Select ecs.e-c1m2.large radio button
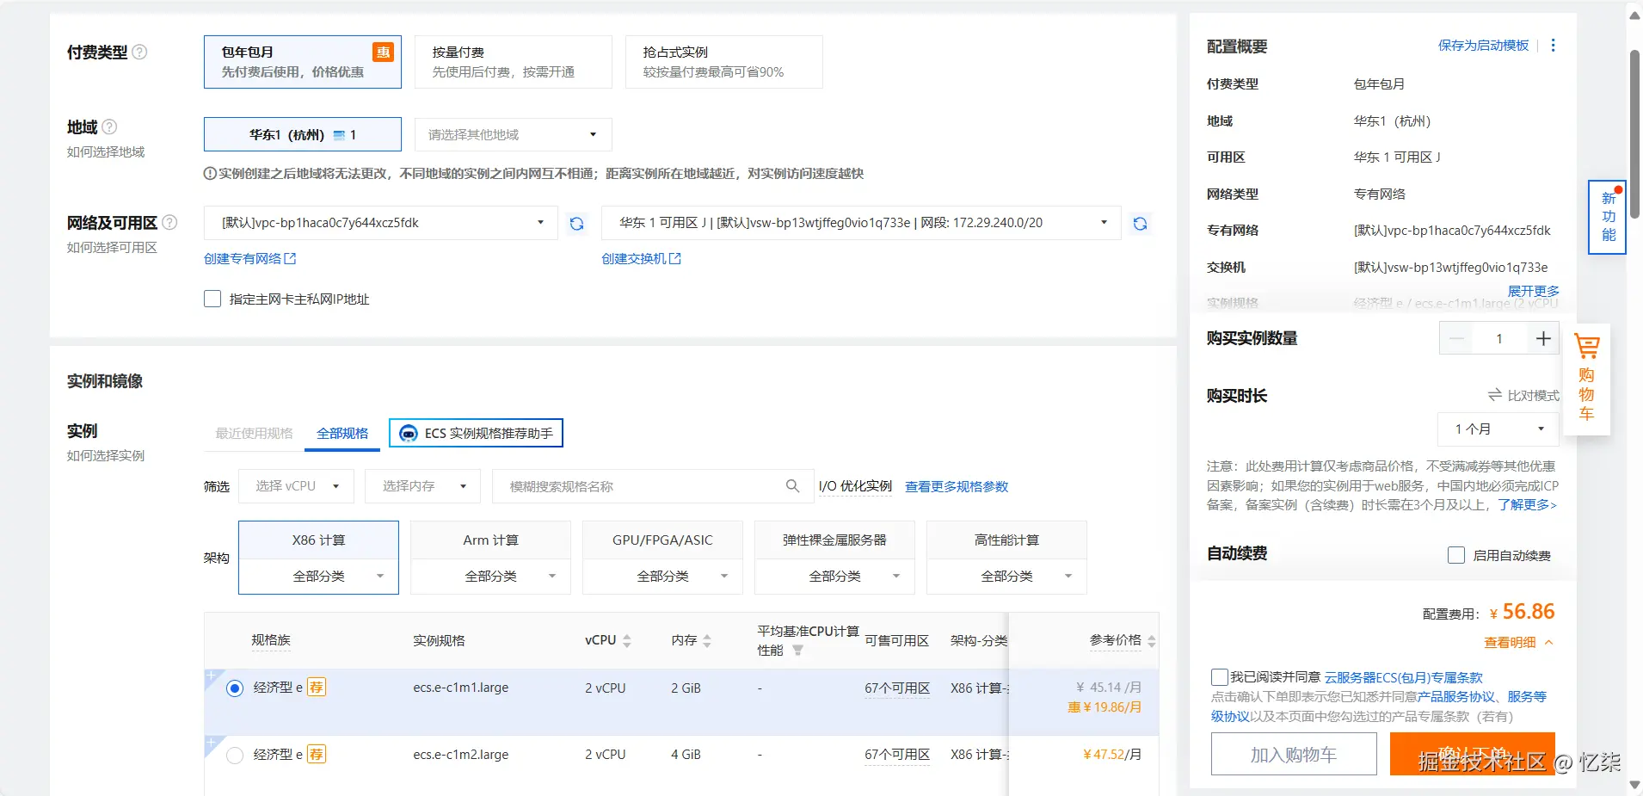The height and width of the screenshot is (796, 1643). click(x=235, y=756)
